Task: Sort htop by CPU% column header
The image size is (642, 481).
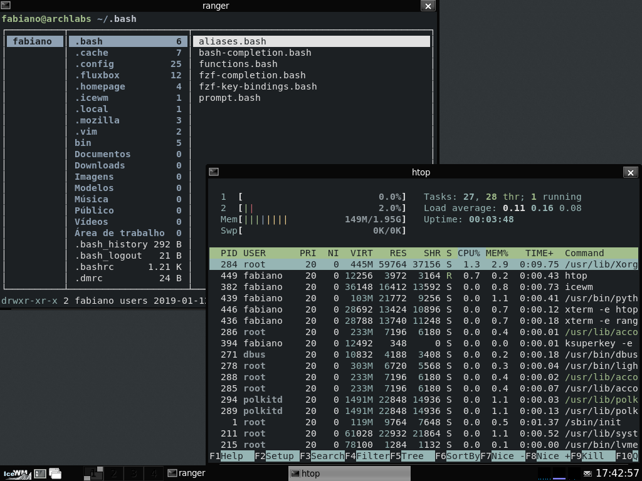Action: (x=469, y=253)
